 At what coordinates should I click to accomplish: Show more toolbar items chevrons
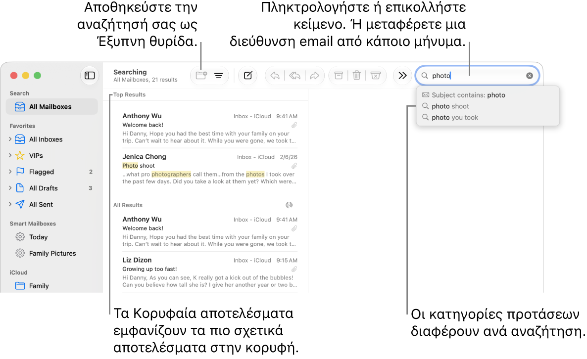pyautogui.click(x=402, y=76)
